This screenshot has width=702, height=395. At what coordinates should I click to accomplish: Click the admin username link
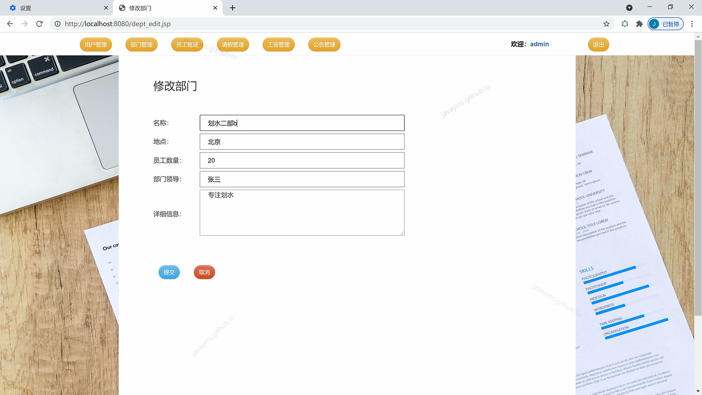540,44
